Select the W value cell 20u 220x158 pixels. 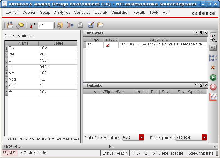pos(58,92)
